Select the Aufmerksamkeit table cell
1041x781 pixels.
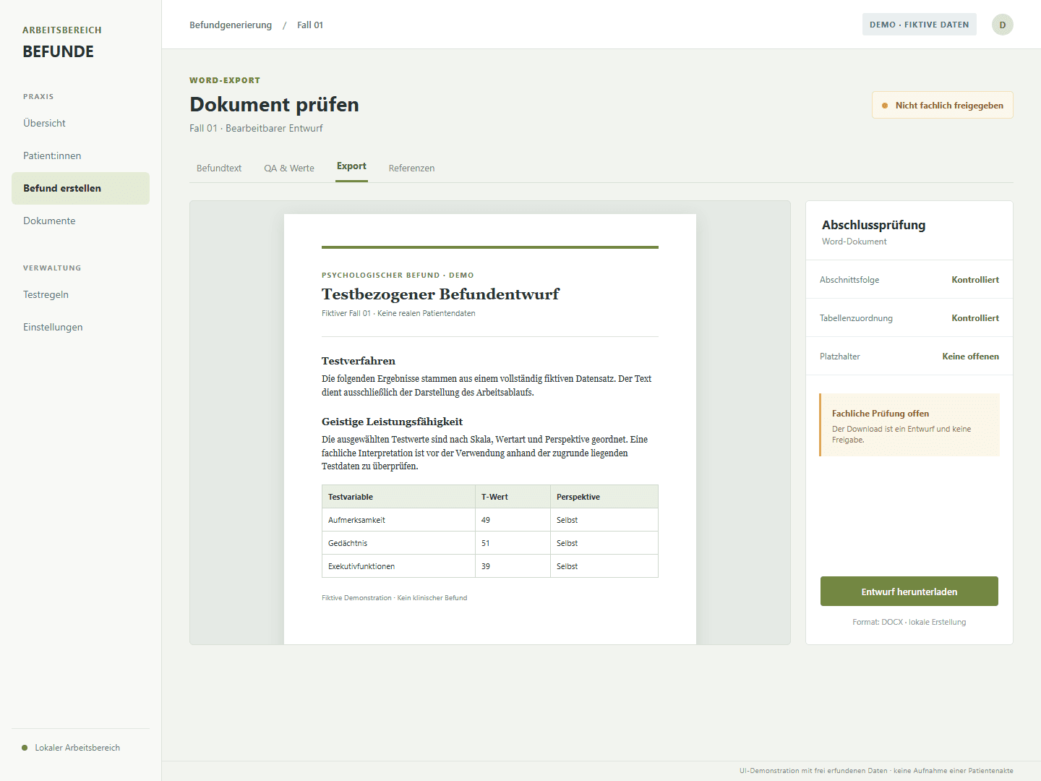pos(398,520)
